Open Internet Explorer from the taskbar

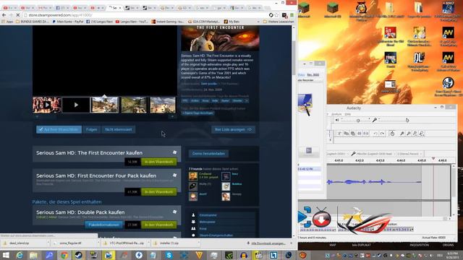(x=20, y=255)
